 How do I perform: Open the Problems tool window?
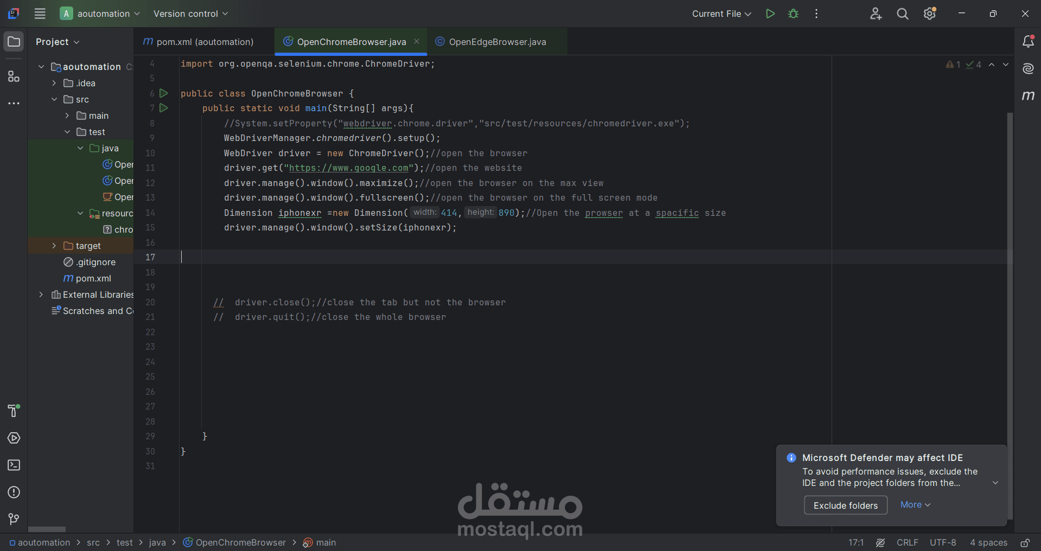tap(14, 492)
